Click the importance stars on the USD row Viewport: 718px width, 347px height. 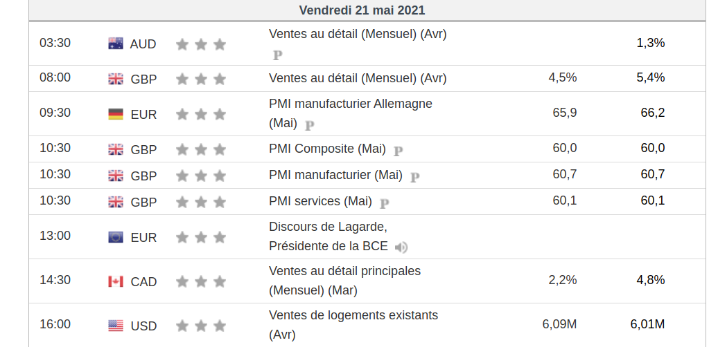pyautogui.click(x=201, y=326)
